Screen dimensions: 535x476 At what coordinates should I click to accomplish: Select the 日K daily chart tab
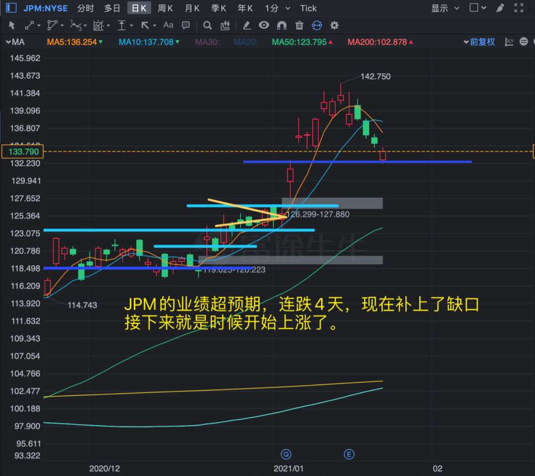[139, 8]
